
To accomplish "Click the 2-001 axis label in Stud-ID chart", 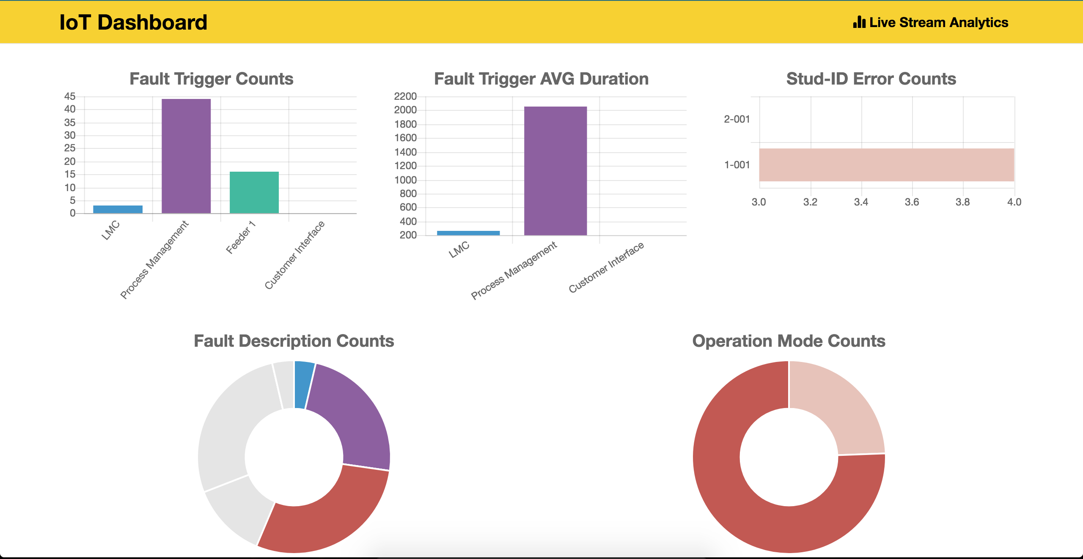I will tap(737, 119).
